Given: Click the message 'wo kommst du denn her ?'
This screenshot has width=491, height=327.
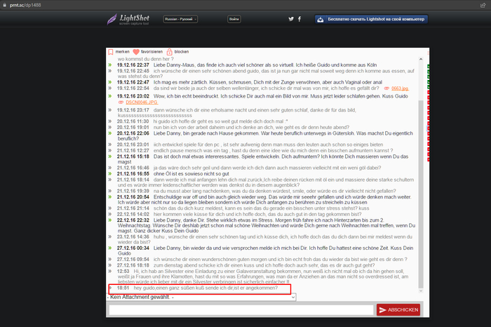Looking at the screenshot, I should 146,59.
